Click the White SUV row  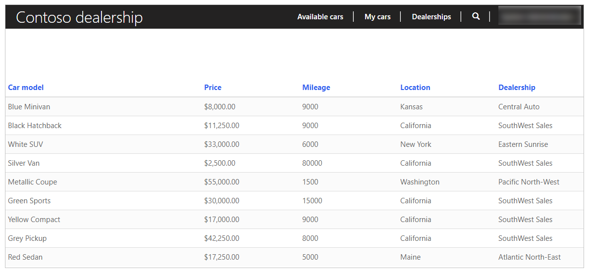tap(294, 144)
